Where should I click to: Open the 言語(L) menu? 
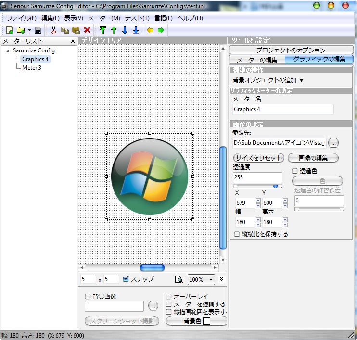click(x=164, y=18)
